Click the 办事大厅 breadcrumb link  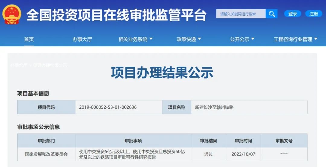pyautogui.click(x=18, y=65)
